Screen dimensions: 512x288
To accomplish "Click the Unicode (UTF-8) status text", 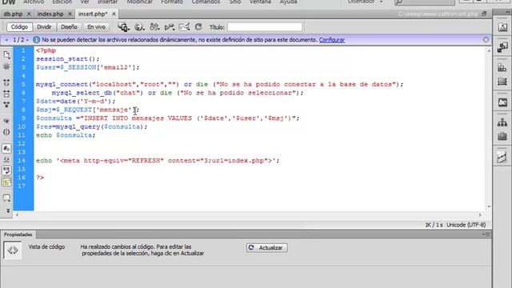I will coord(466,225).
